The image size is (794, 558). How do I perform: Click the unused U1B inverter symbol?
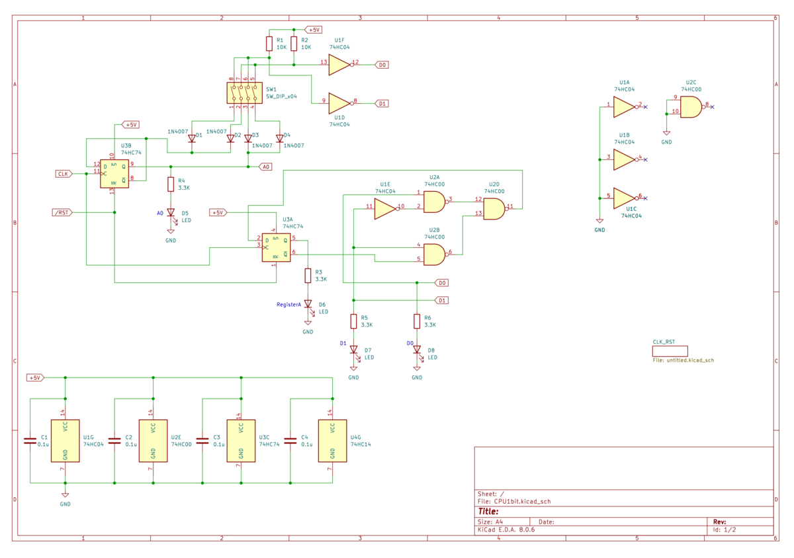click(x=625, y=159)
